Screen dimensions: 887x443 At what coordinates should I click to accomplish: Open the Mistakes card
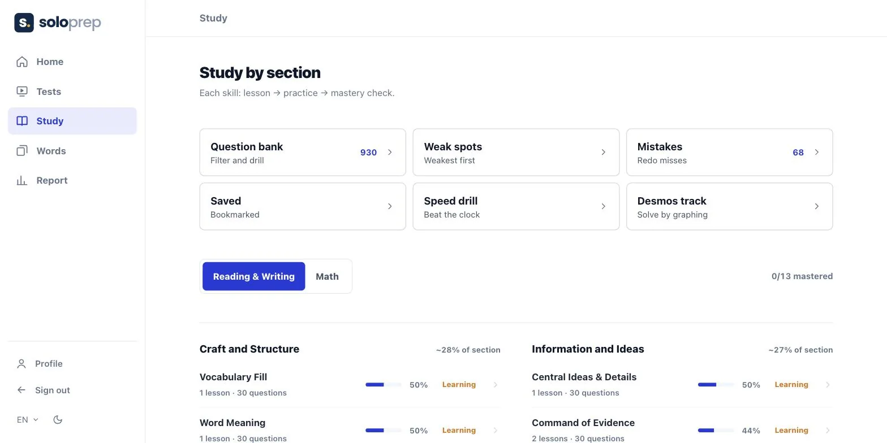point(730,152)
